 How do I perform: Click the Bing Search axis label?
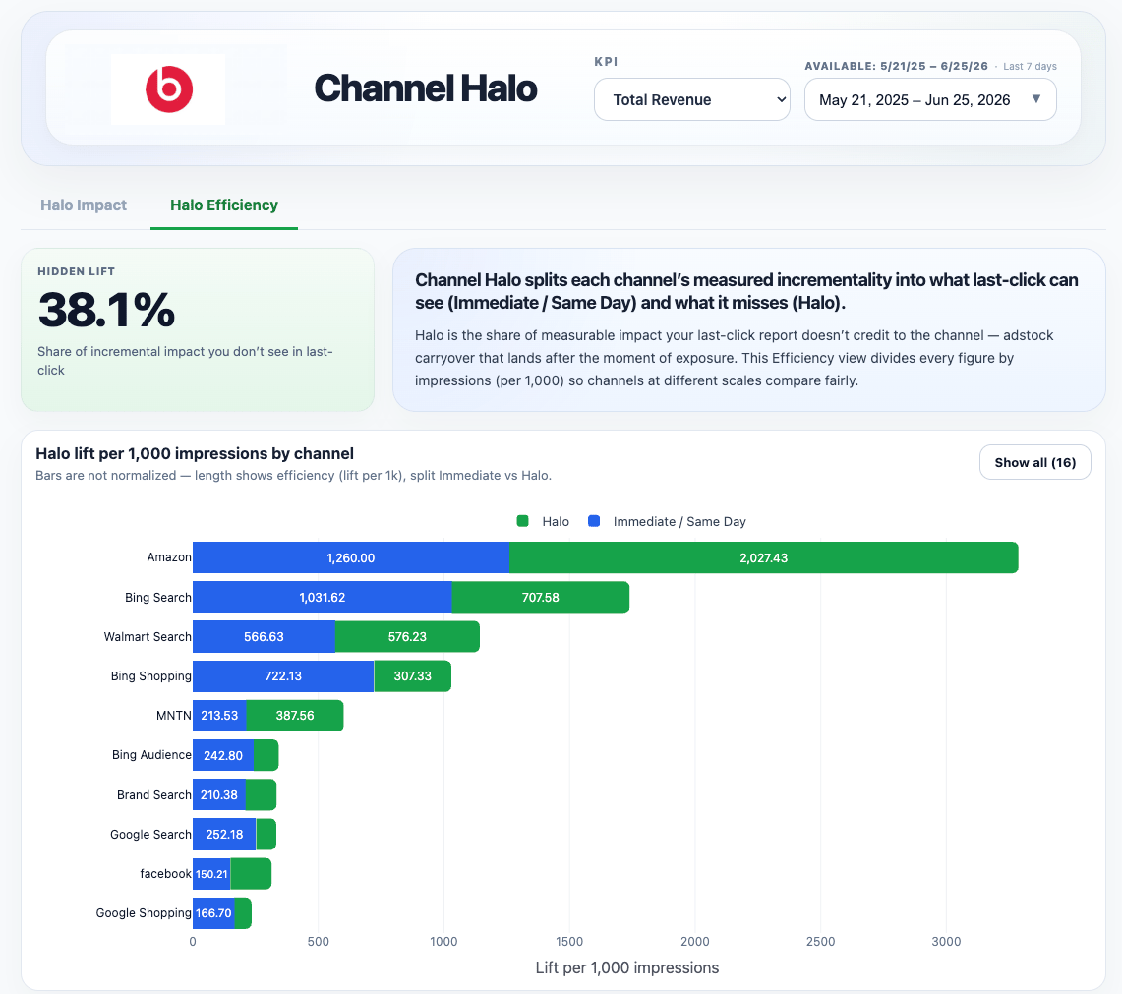click(x=158, y=597)
